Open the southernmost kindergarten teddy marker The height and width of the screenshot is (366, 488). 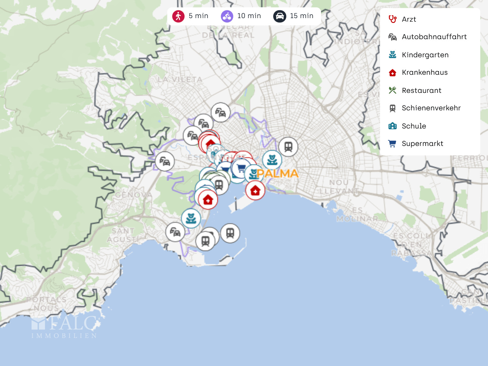191,218
